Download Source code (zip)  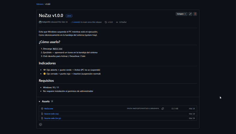coord(52,114)
